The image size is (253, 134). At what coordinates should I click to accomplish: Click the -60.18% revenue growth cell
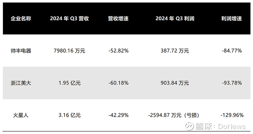point(118,83)
